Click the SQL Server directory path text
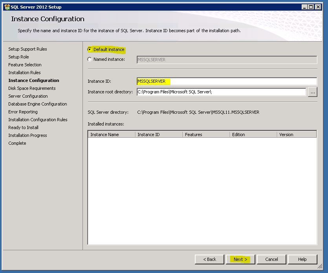 coord(198,112)
